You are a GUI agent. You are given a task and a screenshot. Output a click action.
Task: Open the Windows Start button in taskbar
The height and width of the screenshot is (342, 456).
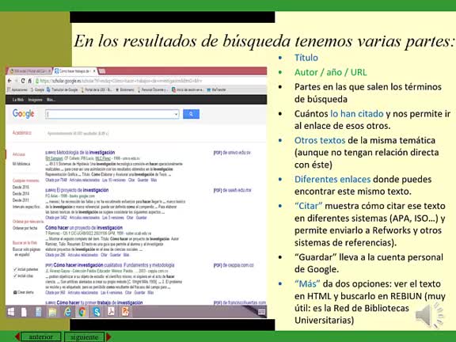click(11, 312)
